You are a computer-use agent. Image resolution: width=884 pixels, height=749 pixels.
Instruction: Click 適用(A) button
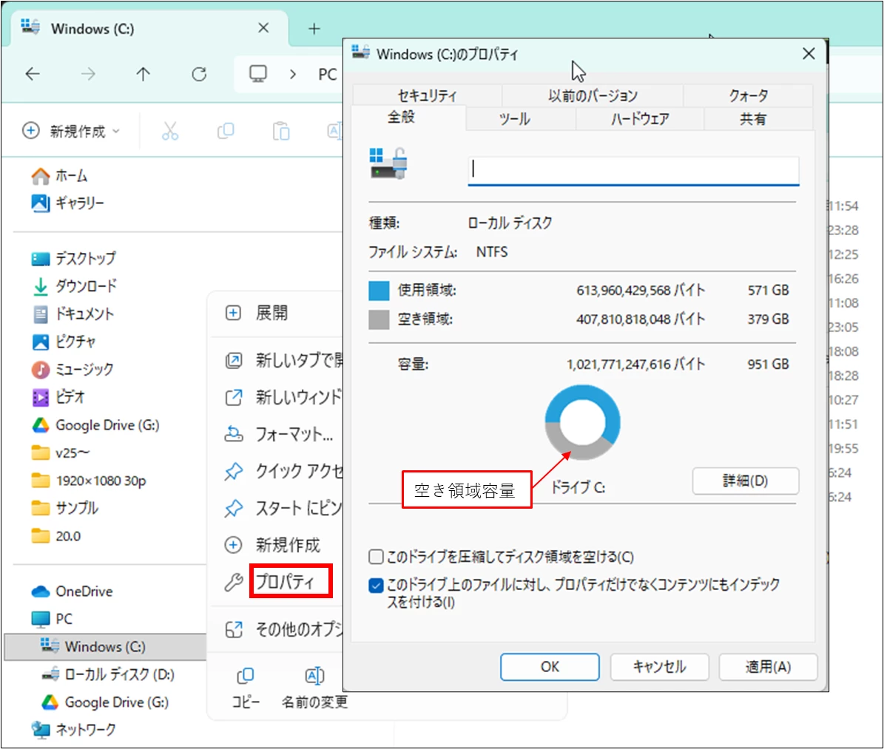[x=768, y=667]
